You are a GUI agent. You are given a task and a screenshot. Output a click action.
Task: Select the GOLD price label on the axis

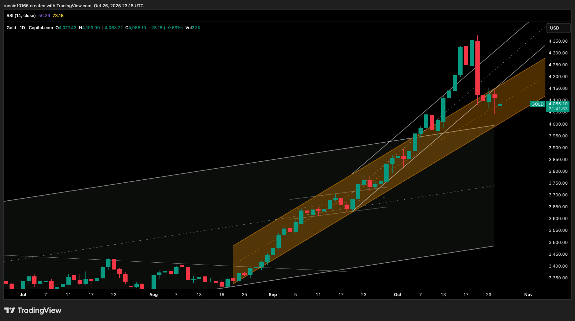(537, 104)
